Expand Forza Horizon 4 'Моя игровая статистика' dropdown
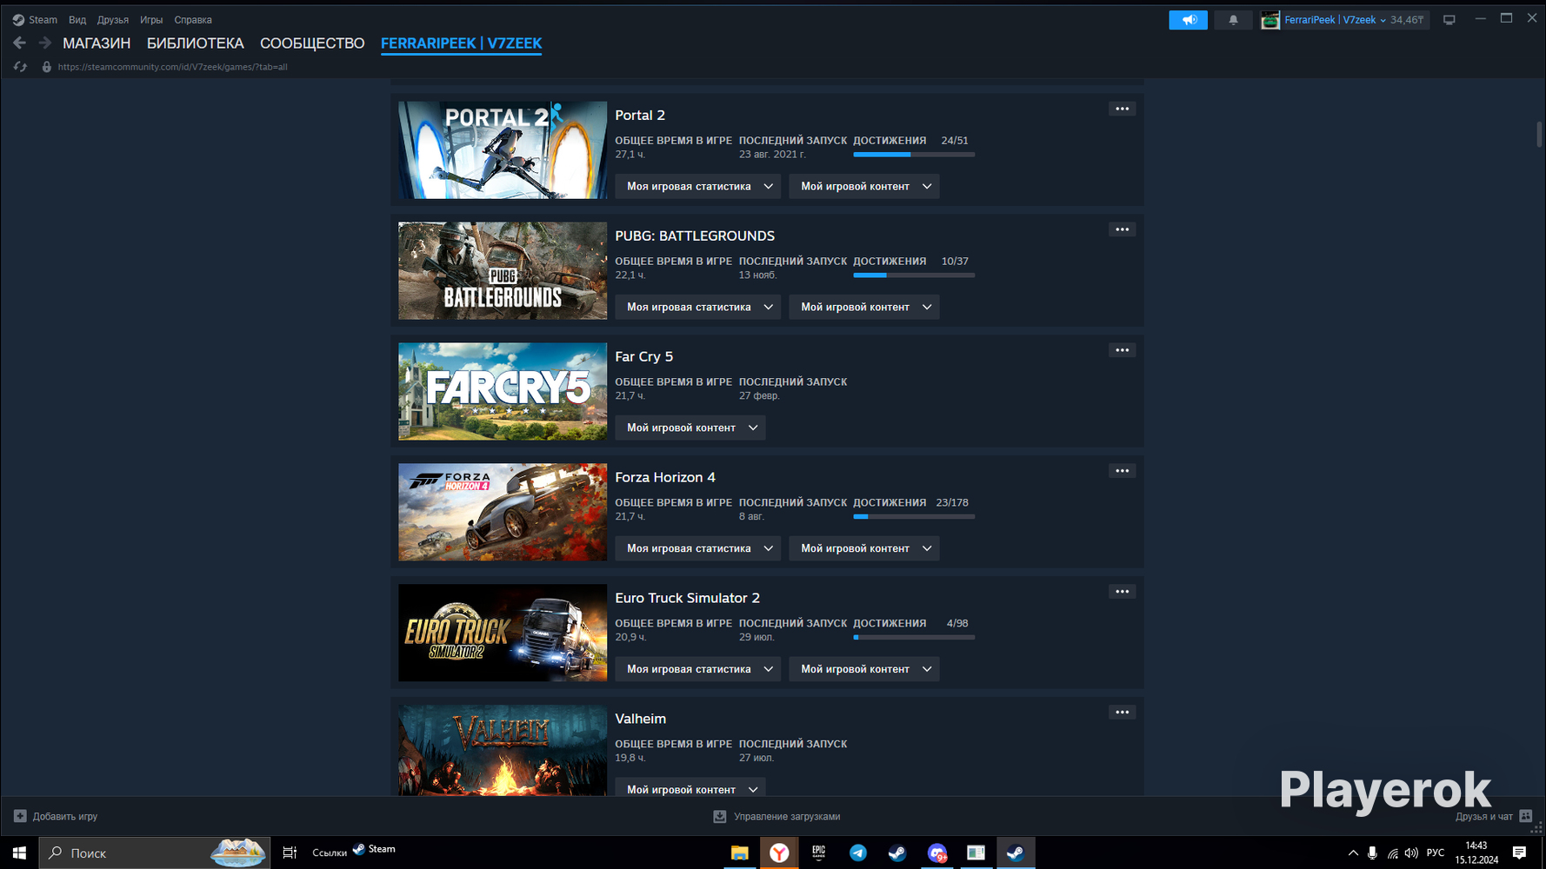This screenshot has width=1546, height=869. pos(698,548)
